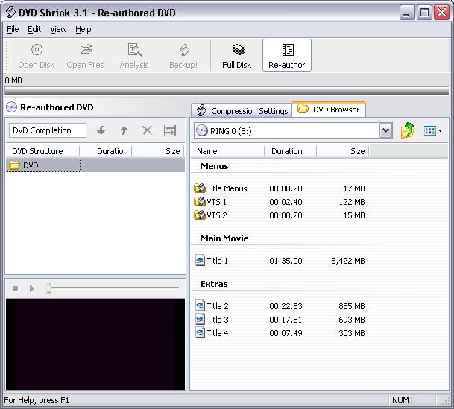
Task: Click the browser Size column header
Action: pyautogui.click(x=343, y=151)
